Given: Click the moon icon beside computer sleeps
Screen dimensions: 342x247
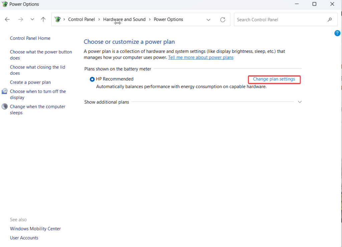Looking at the screenshot, I should click(5, 107).
